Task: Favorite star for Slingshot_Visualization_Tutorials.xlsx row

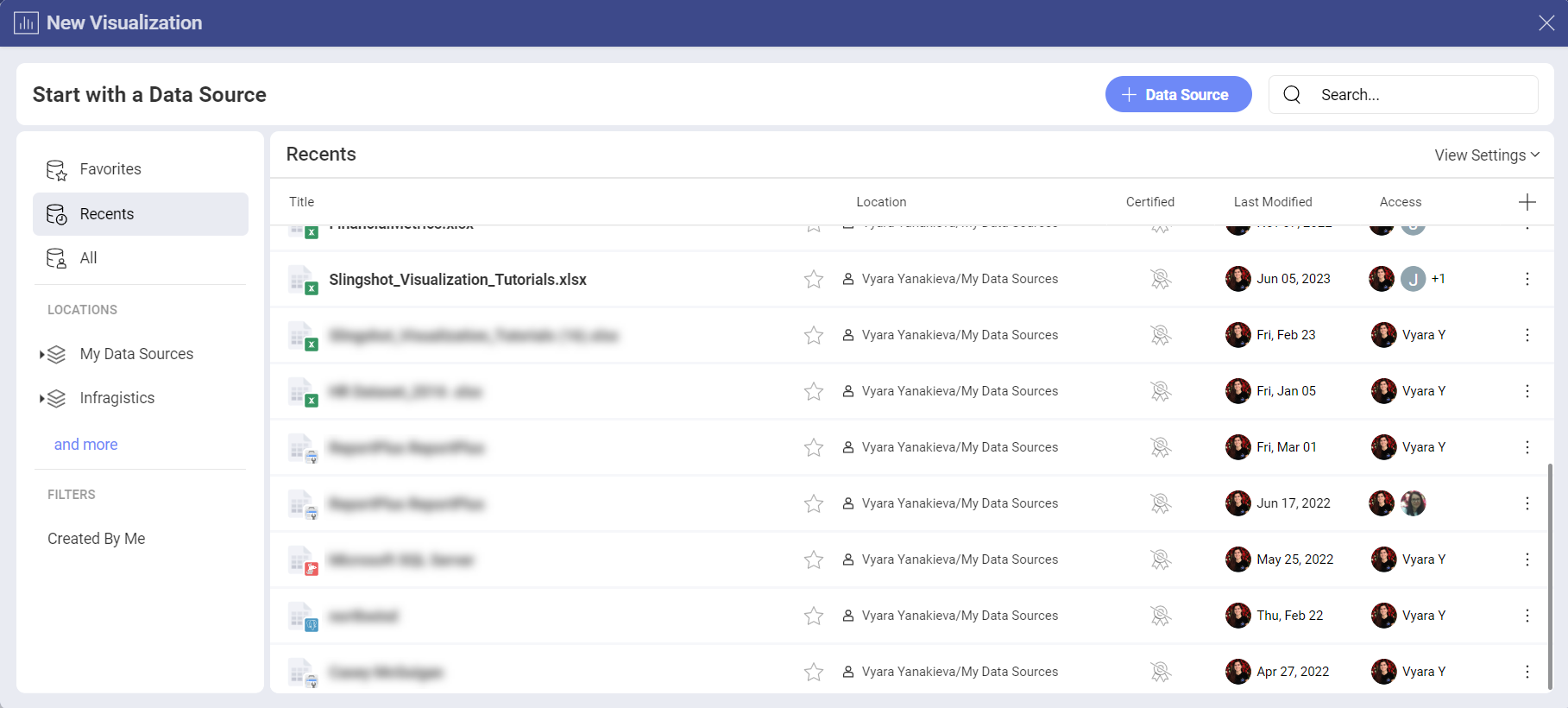Action: coord(814,279)
